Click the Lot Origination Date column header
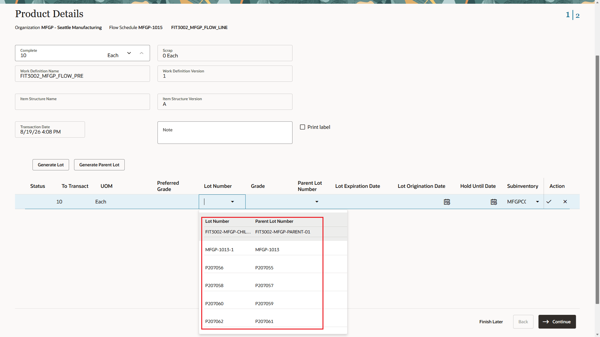600x337 pixels. (421, 186)
